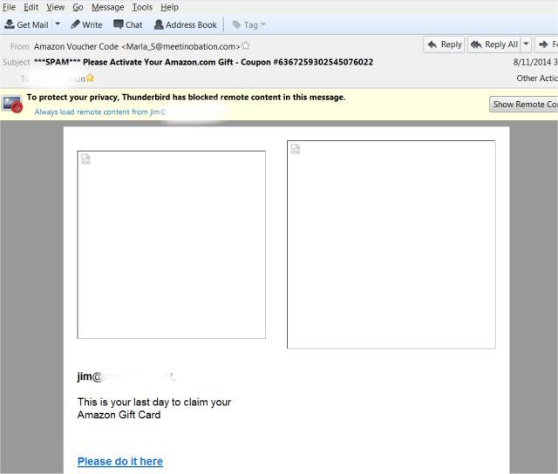The height and width of the screenshot is (474, 558).
Task: Click the 'Please do it here' link
Action: [x=120, y=461]
